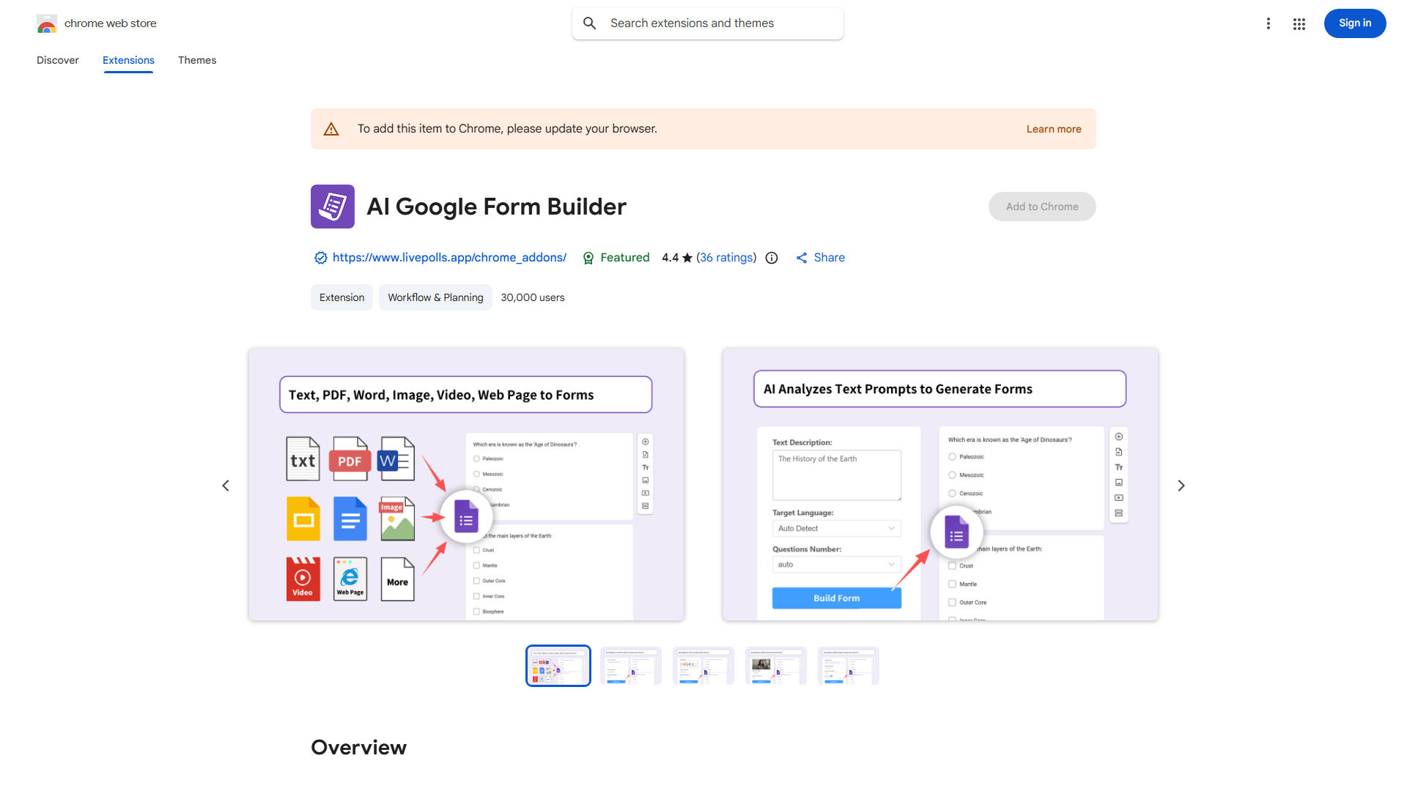Switch to the Themes tab
1407x791 pixels.
pos(196,60)
